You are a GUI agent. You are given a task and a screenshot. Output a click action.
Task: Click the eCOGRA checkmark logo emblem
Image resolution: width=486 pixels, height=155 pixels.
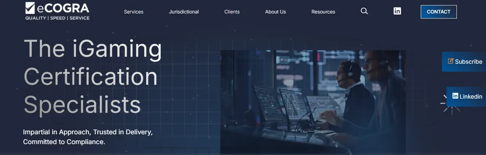click(30, 8)
